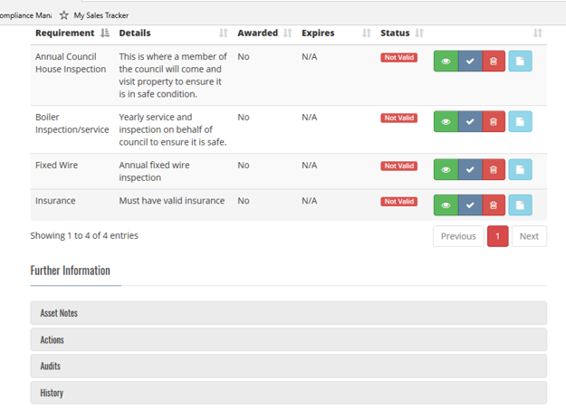Delete the Annual Council House Inspection entry
The width and height of the screenshot is (566, 409).
pyautogui.click(x=494, y=61)
